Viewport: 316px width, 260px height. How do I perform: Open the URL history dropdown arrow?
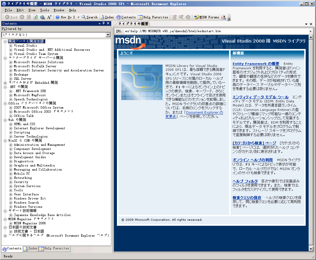[310, 31]
